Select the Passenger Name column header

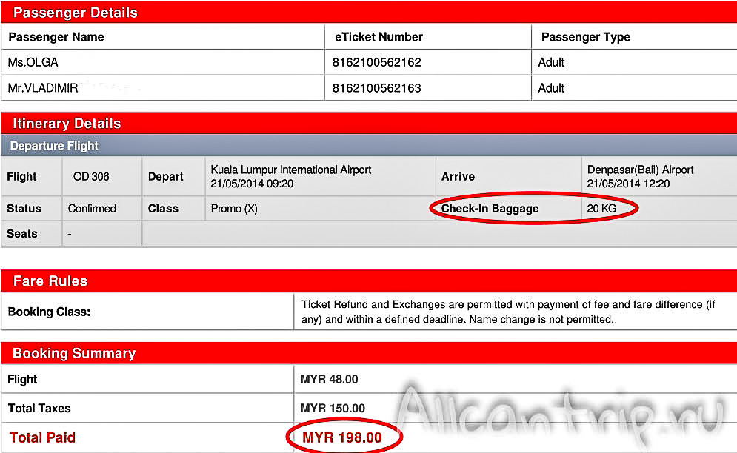pos(56,37)
